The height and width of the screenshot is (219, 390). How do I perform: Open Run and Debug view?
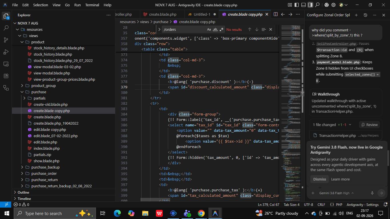point(6,52)
